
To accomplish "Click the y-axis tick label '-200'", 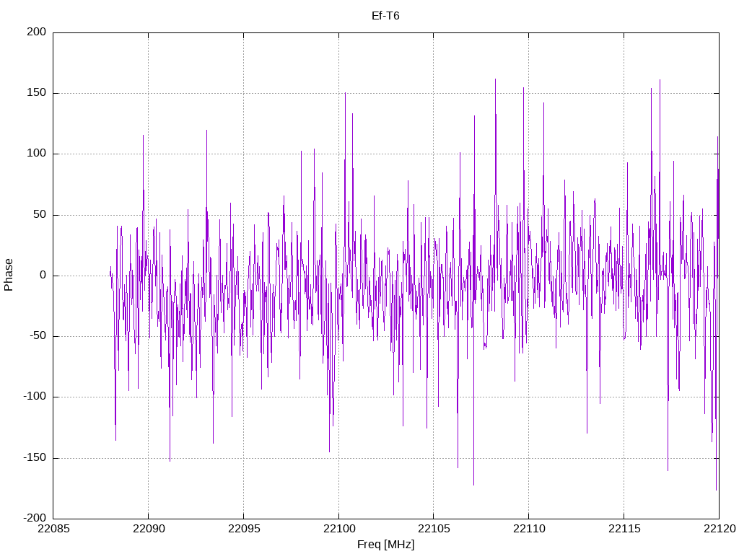I will (35, 518).
